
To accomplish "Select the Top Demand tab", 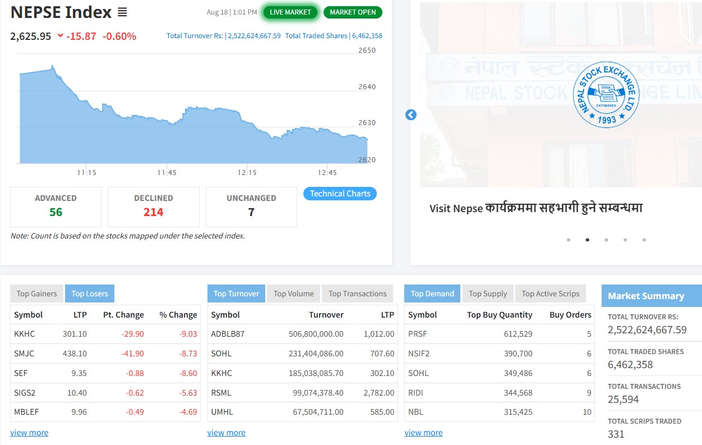I will 432,293.
